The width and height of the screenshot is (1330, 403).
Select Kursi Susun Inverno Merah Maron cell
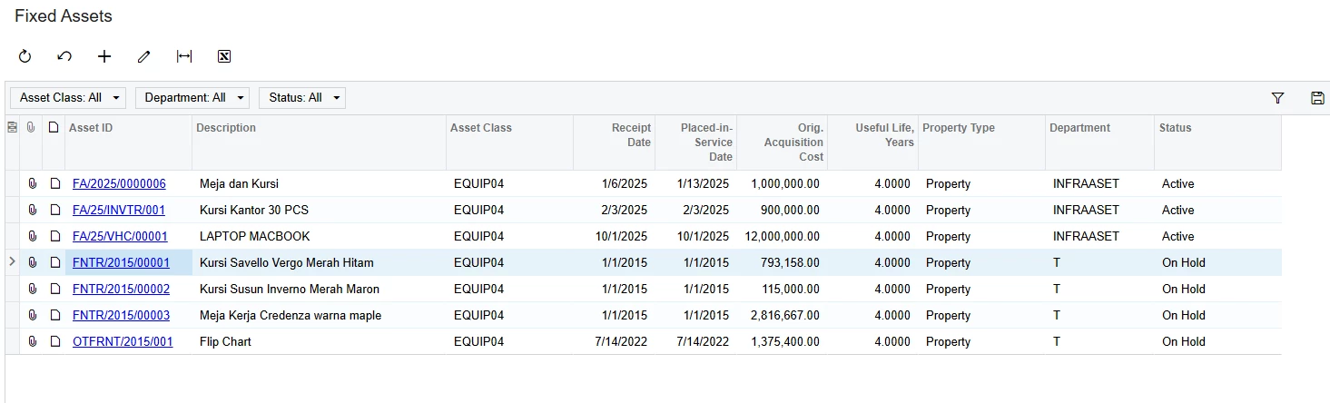[319, 290]
